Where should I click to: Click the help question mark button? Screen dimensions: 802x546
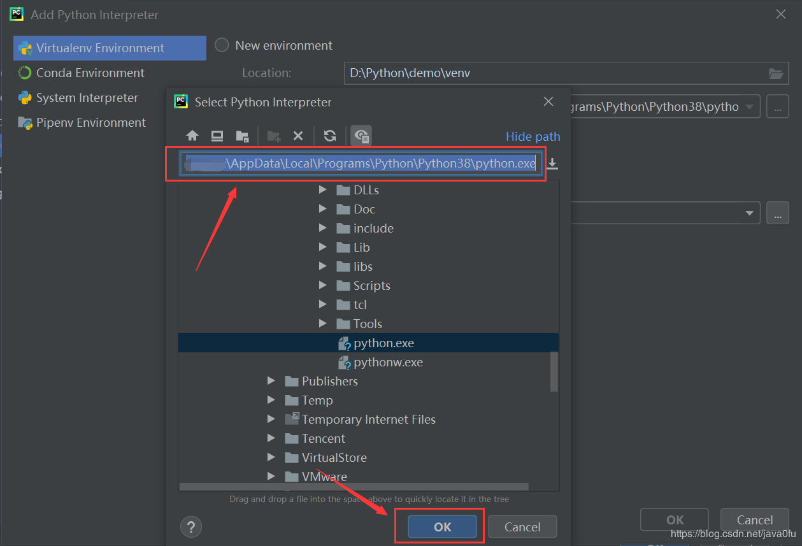tap(191, 527)
